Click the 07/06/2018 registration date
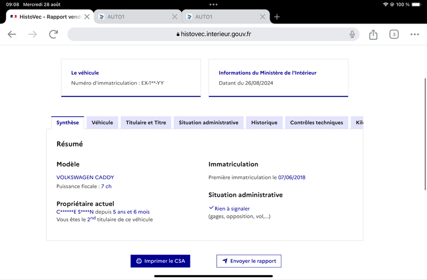The image size is (427, 280). click(291, 178)
